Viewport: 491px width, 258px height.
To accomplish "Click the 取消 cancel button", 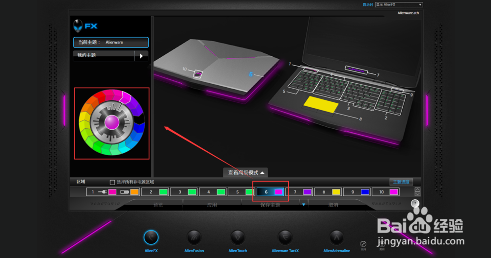I will (x=333, y=205).
